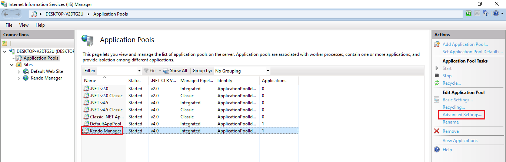Open the help question mark icon in address bar
The image size is (506, 162).
(x=495, y=14)
